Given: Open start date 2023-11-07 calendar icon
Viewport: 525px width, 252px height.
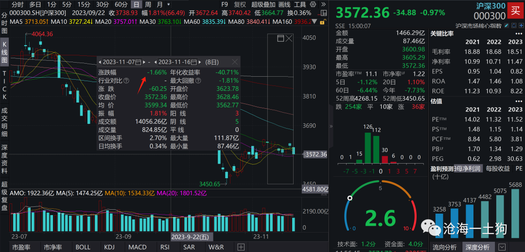Looking at the screenshot, I should coord(138,62).
